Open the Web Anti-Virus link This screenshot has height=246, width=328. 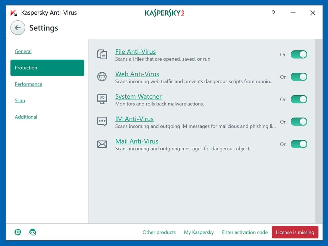tap(137, 74)
